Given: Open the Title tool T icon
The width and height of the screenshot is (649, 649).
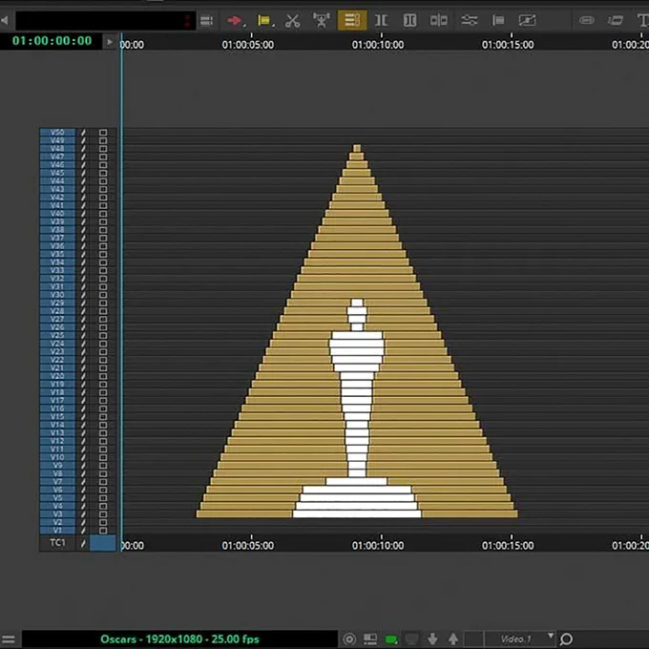Looking at the screenshot, I should pyautogui.click(x=642, y=20).
